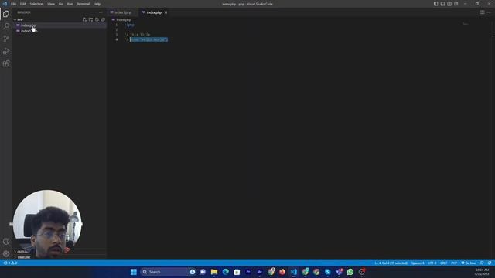
Task: Click the taskbar clock and date
Action: [482, 272]
